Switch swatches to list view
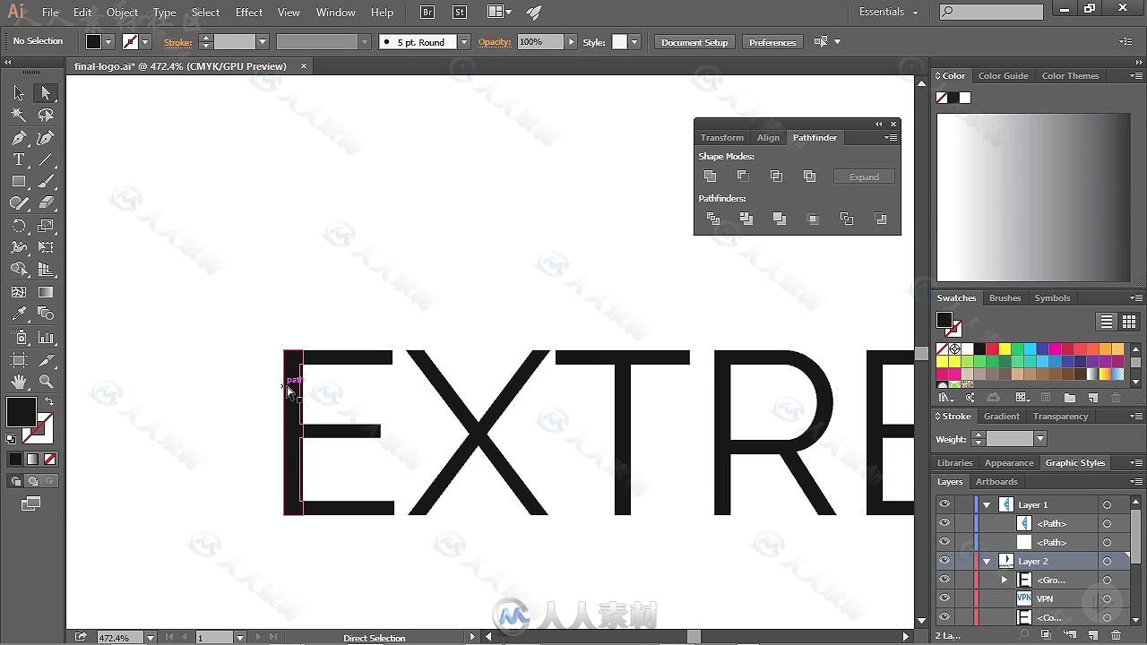The image size is (1147, 645). pyautogui.click(x=1107, y=322)
